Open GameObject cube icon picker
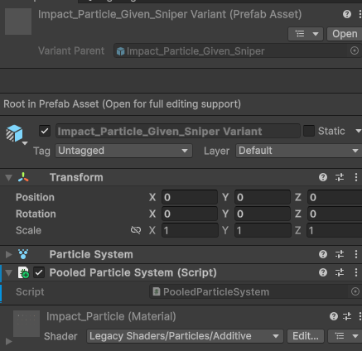 click(x=17, y=134)
